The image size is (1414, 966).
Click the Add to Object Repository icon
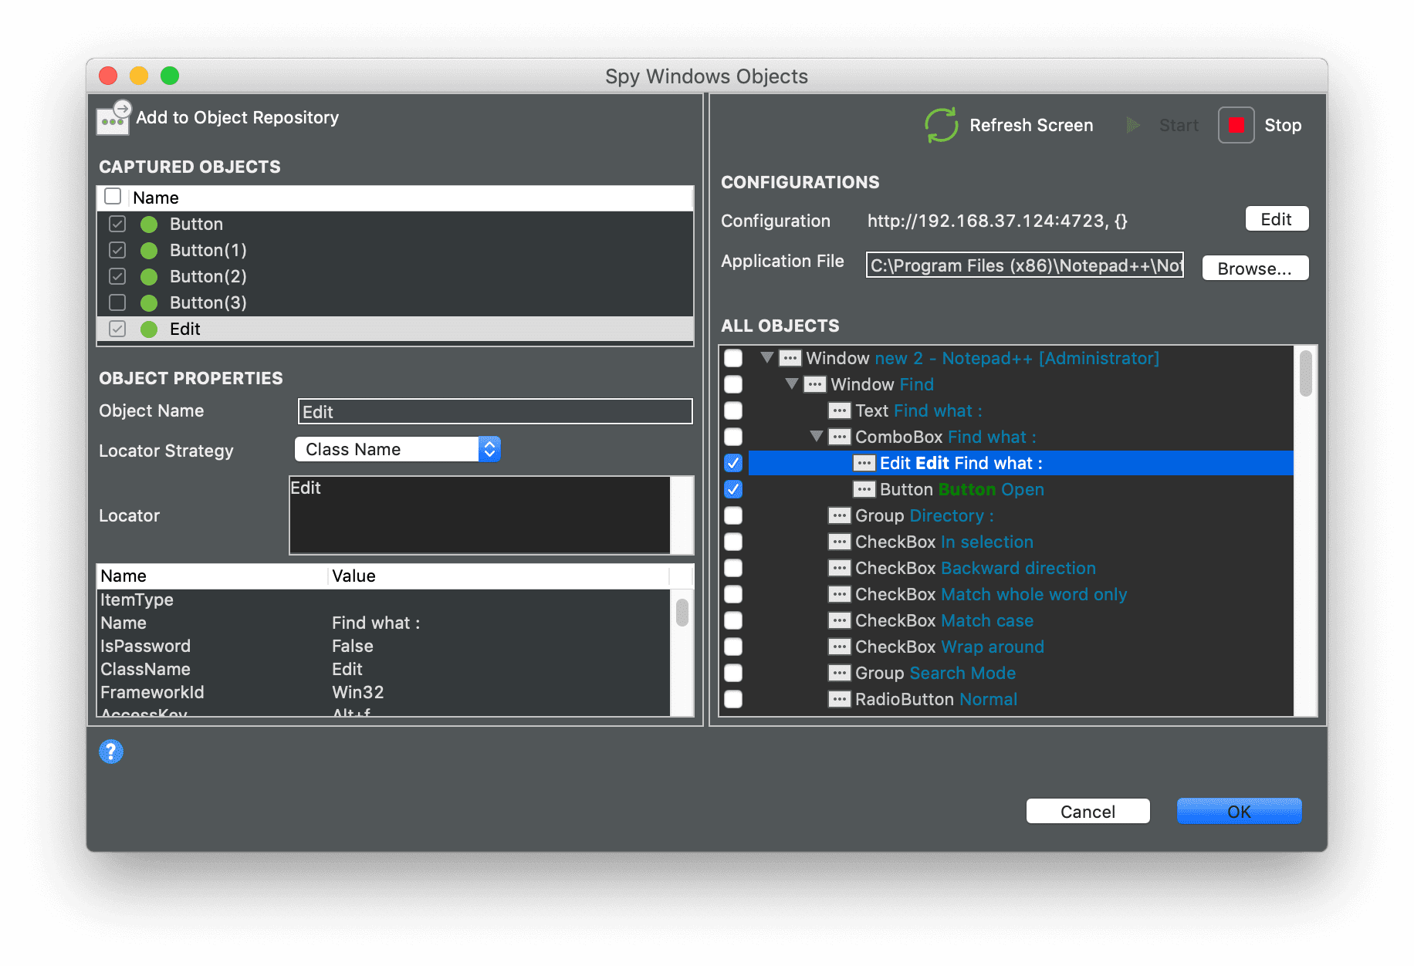click(x=113, y=118)
